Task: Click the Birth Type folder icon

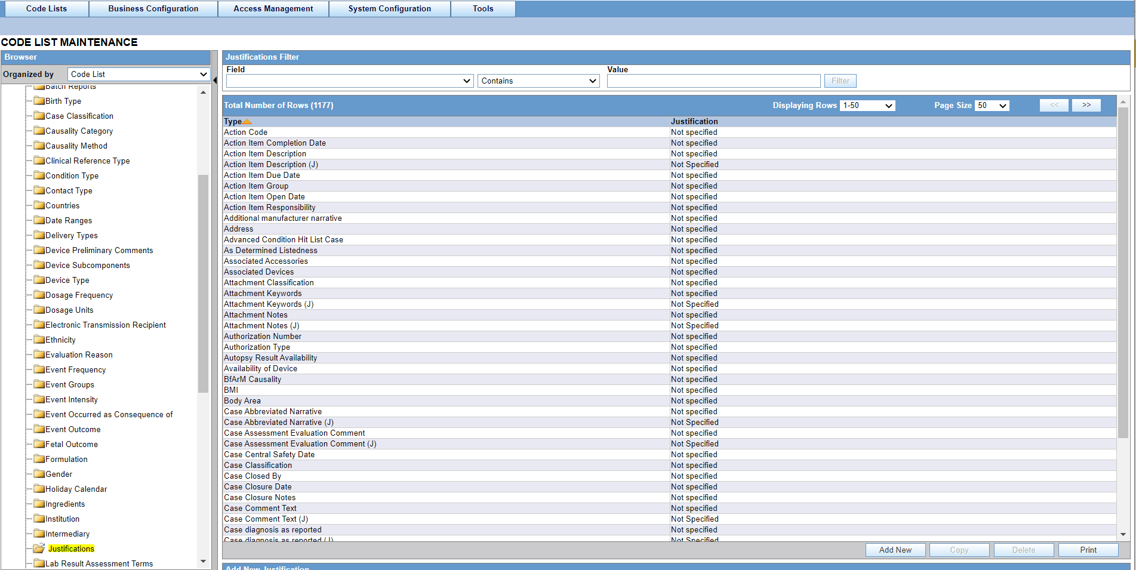Action: [39, 101]
